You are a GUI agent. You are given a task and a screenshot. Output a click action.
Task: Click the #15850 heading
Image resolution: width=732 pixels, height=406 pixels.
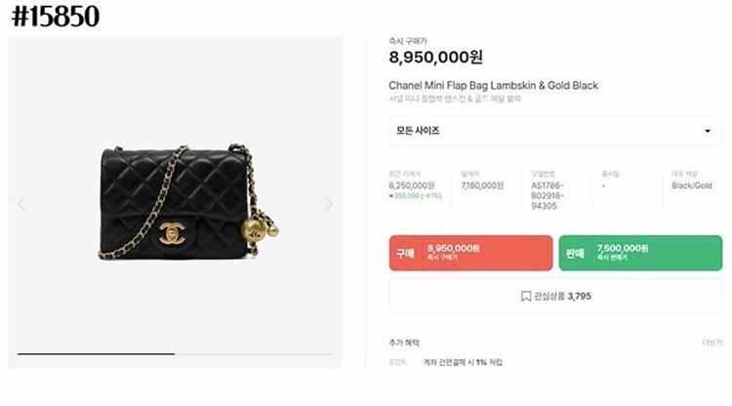click(56, 17)
